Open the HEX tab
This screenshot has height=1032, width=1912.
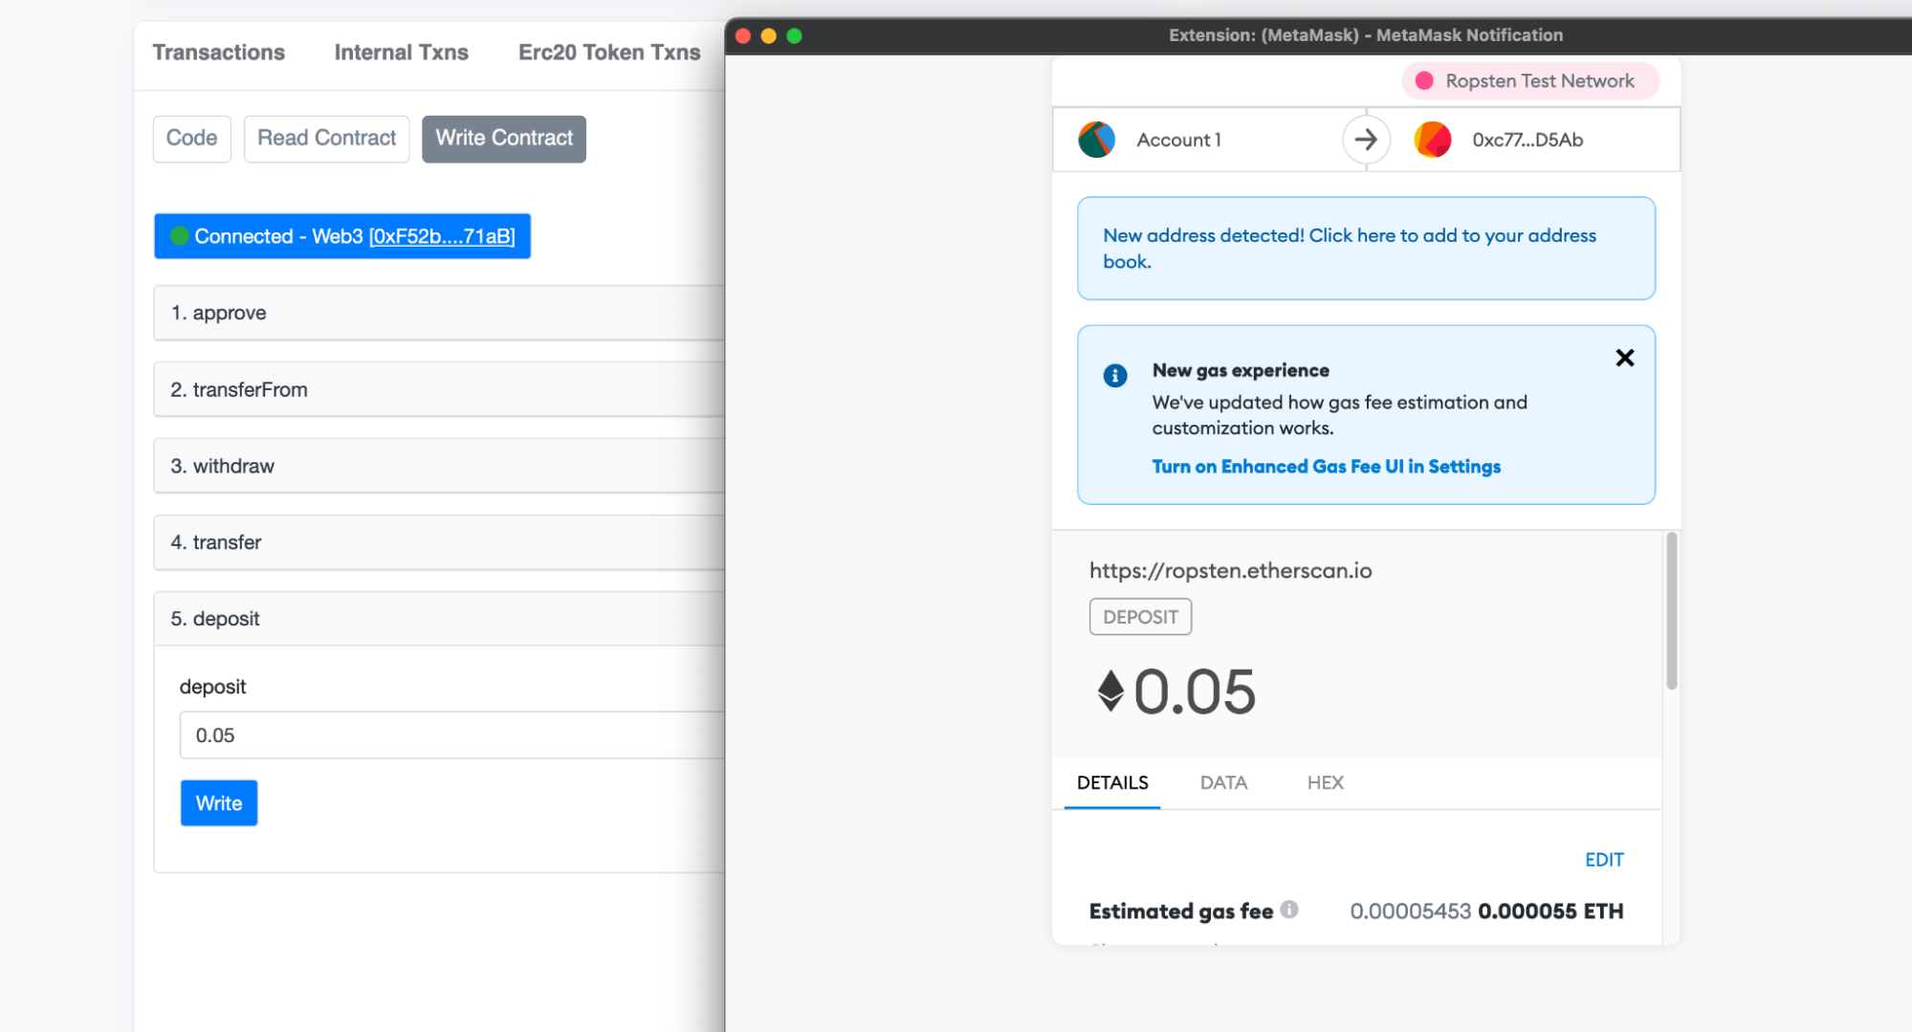(1325, 782)
